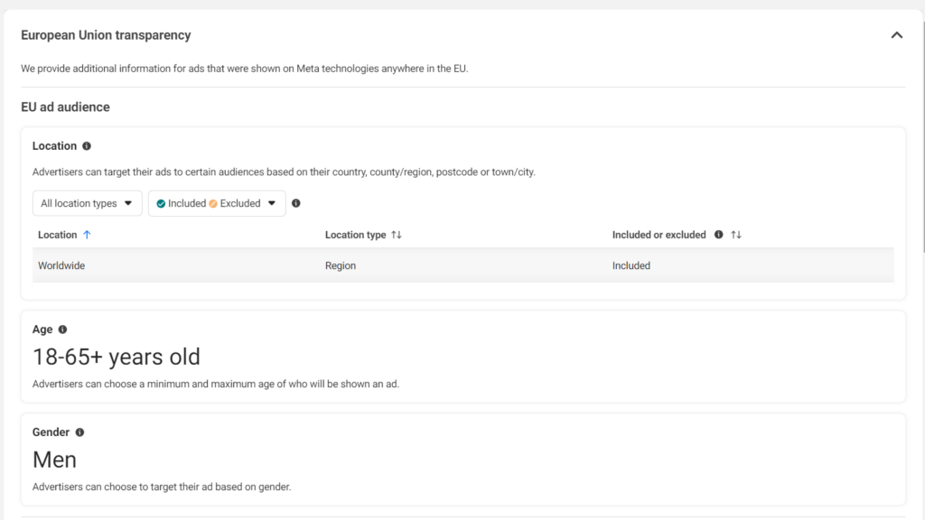The height and width of the screenshot is (520, 925).
Task: Click the Men gender value text
Action: (54, 460)
